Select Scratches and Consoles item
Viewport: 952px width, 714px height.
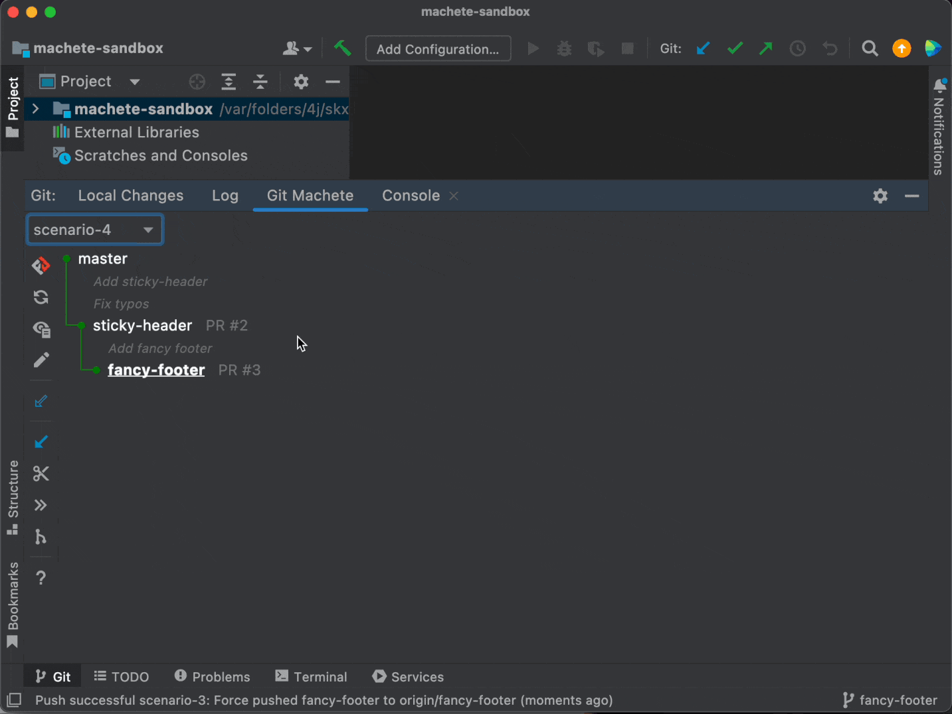tap(161, 155)
